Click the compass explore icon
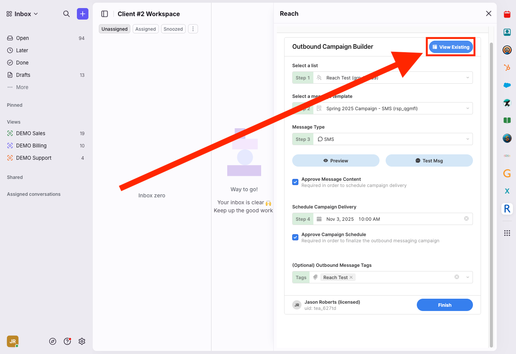Screen dimensions: 516x354 (53, 341)
